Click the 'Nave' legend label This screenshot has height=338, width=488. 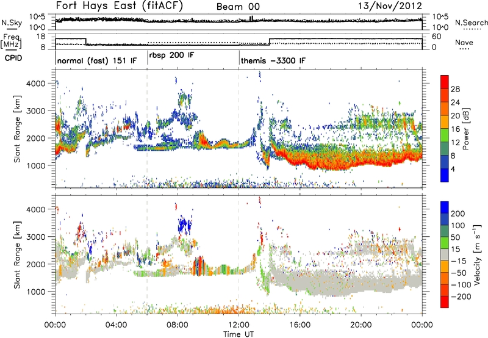[464, 42]
